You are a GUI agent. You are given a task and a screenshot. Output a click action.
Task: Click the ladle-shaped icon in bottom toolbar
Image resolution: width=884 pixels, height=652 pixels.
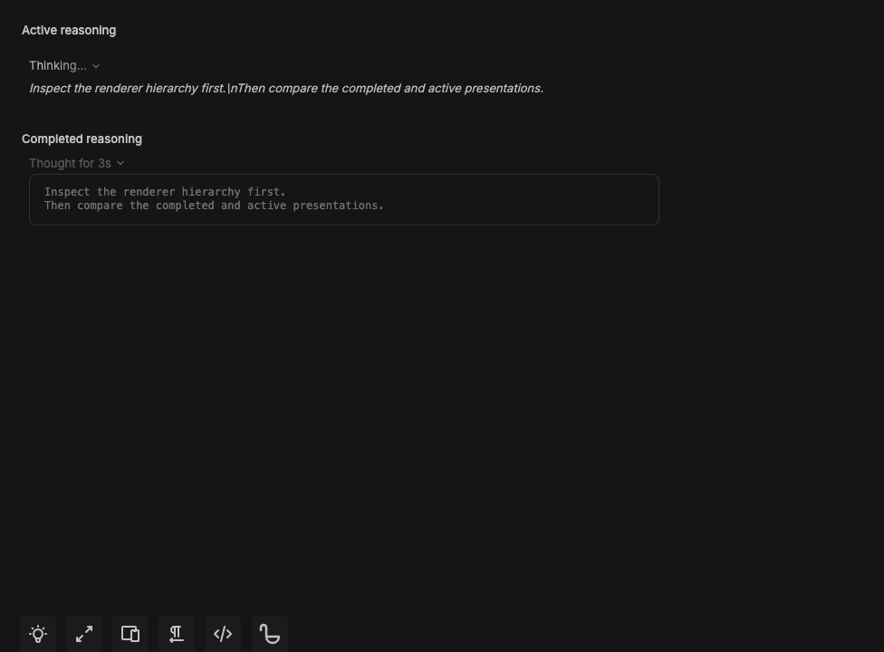[x=270, y=634]
